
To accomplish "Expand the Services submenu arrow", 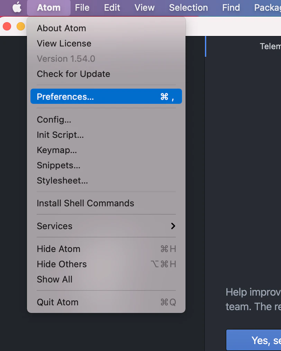I will tap(173, 226).
